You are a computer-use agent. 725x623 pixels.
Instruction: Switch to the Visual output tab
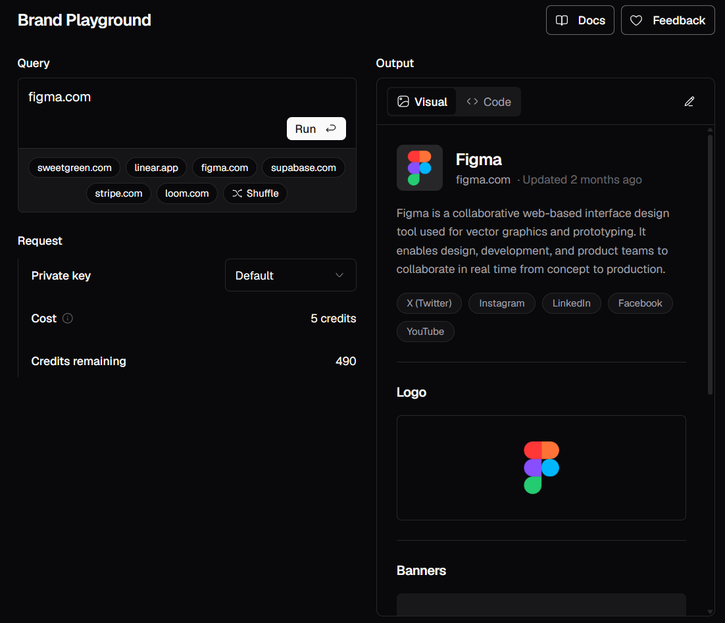coord(422,102)
